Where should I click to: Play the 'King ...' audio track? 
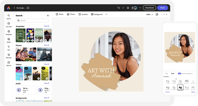coord(40,90)
